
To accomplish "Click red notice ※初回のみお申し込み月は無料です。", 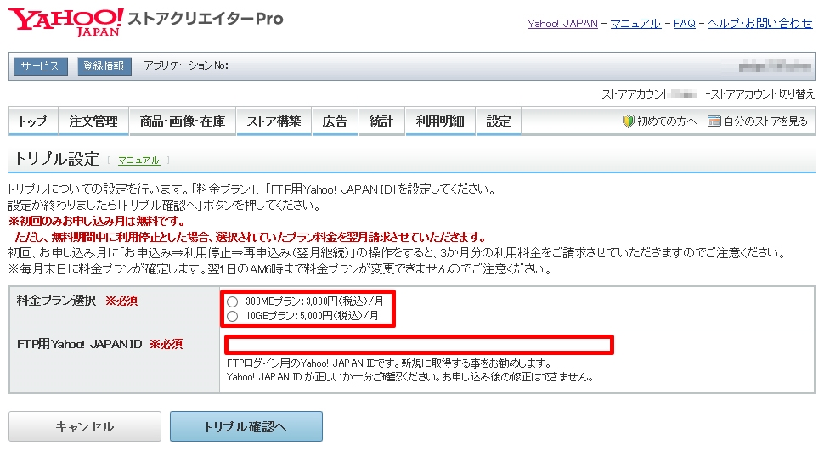I will click(96, 222).
